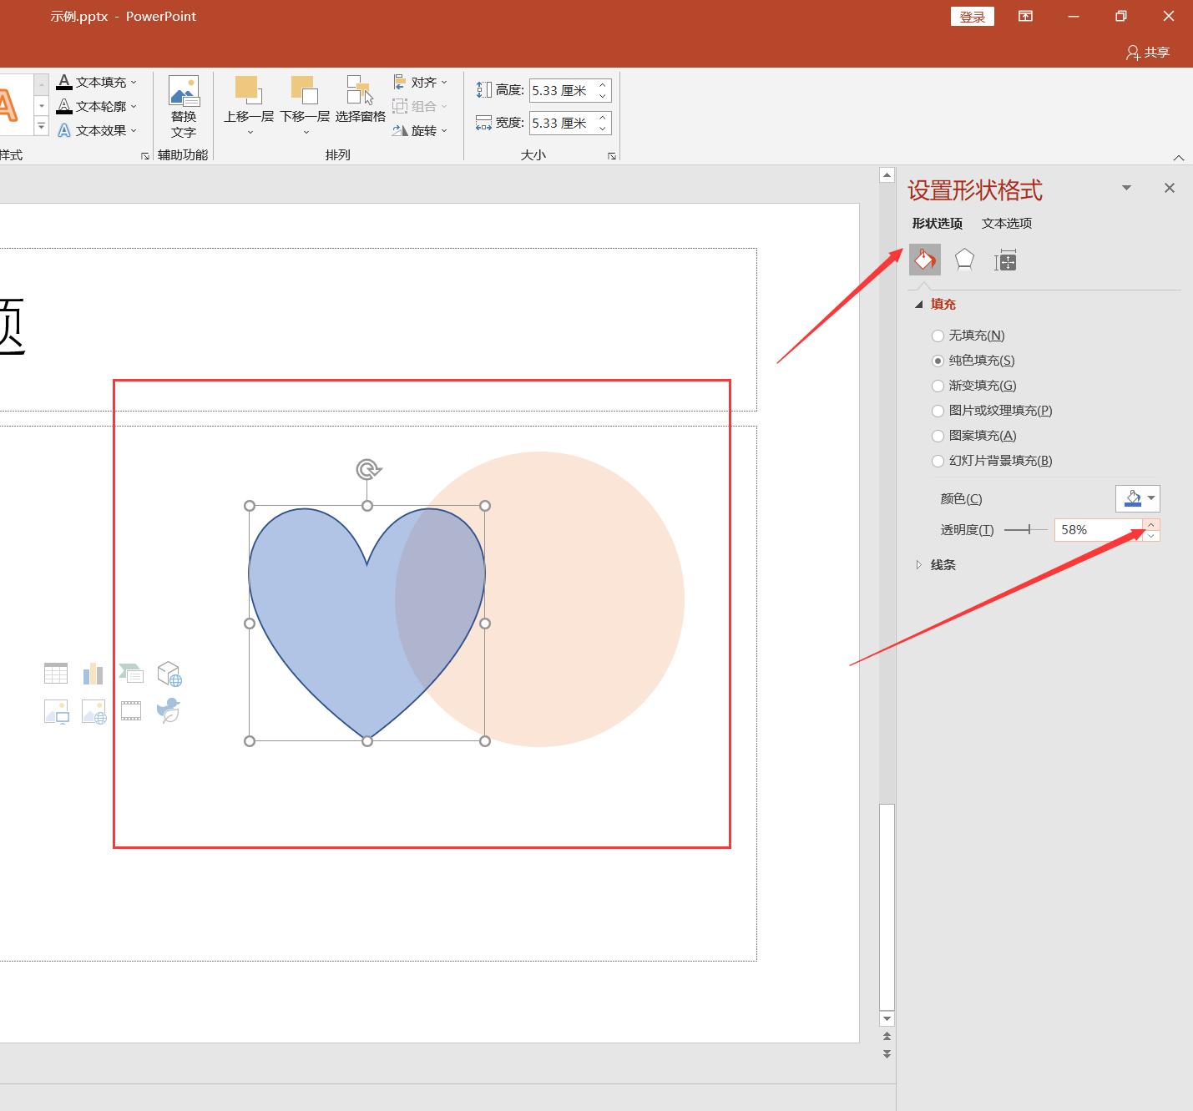Select Solid fill (纯色填充) radio

[938, 361]
